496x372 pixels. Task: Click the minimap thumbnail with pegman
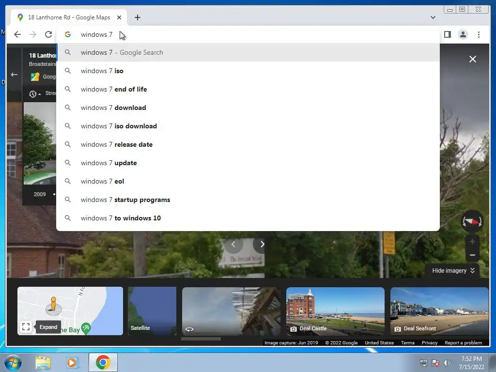[70, 311]
